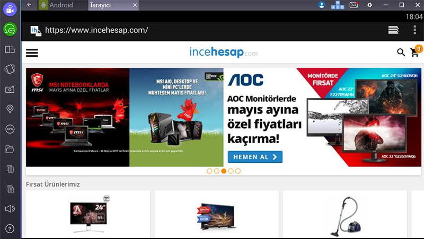Click the incehesap.com logo
This screenshot has width=424, height=239.
[x=224, y=52]
